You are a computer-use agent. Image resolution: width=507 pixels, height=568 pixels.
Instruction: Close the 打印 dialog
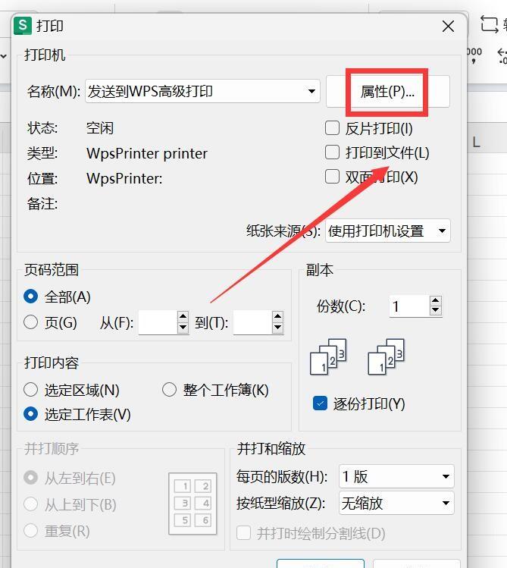[448, 26]
